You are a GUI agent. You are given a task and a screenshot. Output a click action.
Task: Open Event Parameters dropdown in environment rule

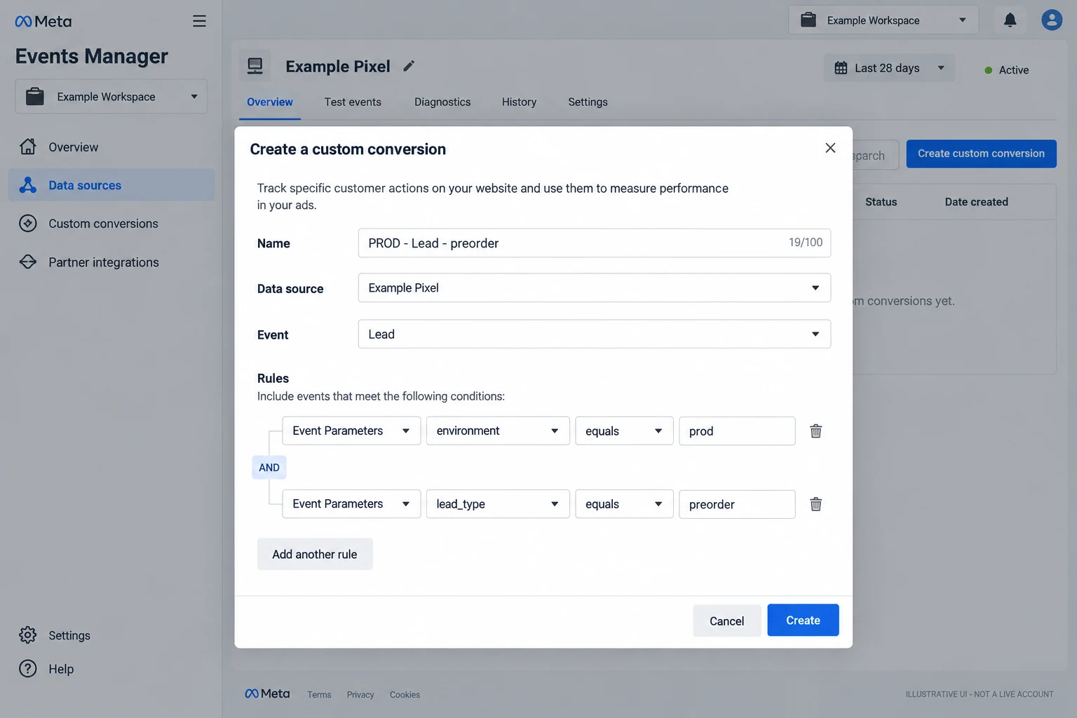click(351, 431)
